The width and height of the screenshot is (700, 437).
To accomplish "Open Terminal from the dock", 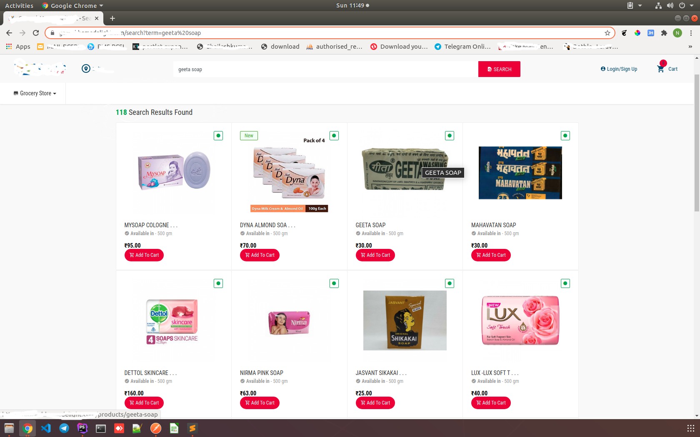I will (x=101, y=428).
